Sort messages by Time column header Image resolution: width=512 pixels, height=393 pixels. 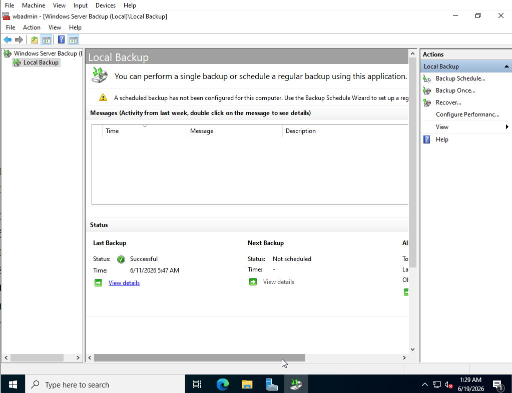tap(144, 131)
